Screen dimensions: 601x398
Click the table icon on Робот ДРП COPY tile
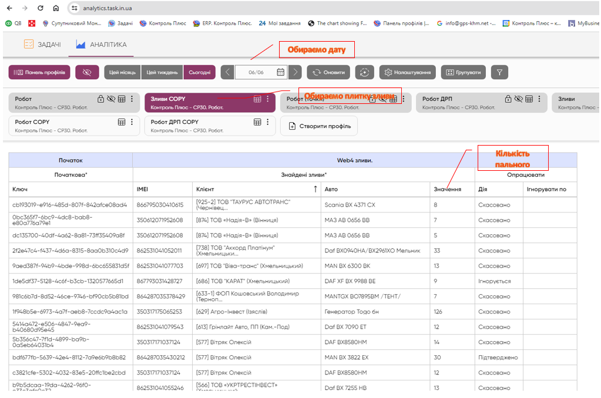(x=257, y=122)
